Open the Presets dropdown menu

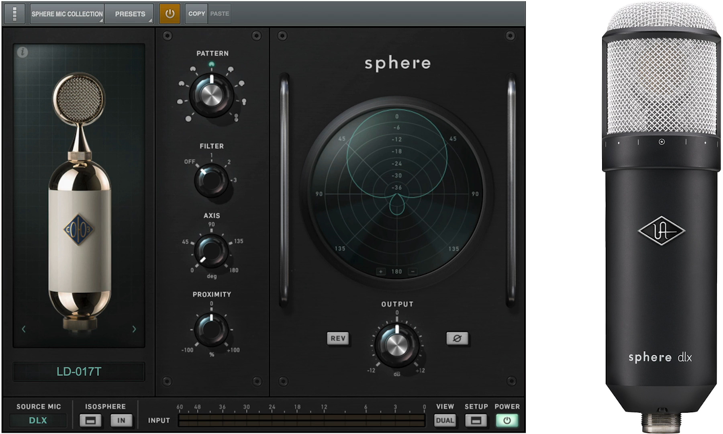point(129,14)
